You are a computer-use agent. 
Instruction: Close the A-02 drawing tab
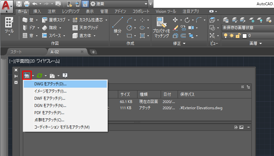pos(82,52)
